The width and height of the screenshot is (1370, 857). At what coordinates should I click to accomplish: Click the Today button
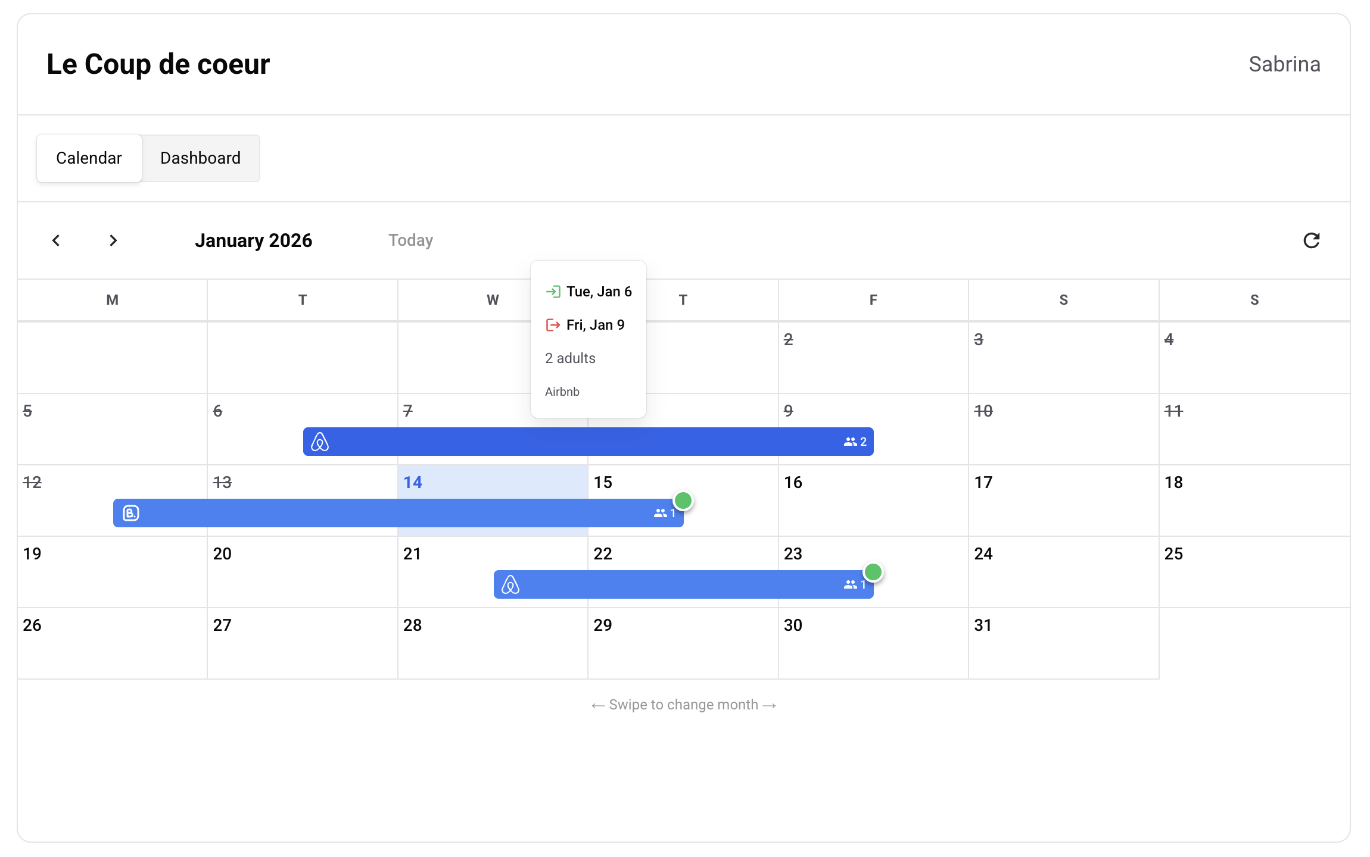pyautogui.click(x=410, y=240)
